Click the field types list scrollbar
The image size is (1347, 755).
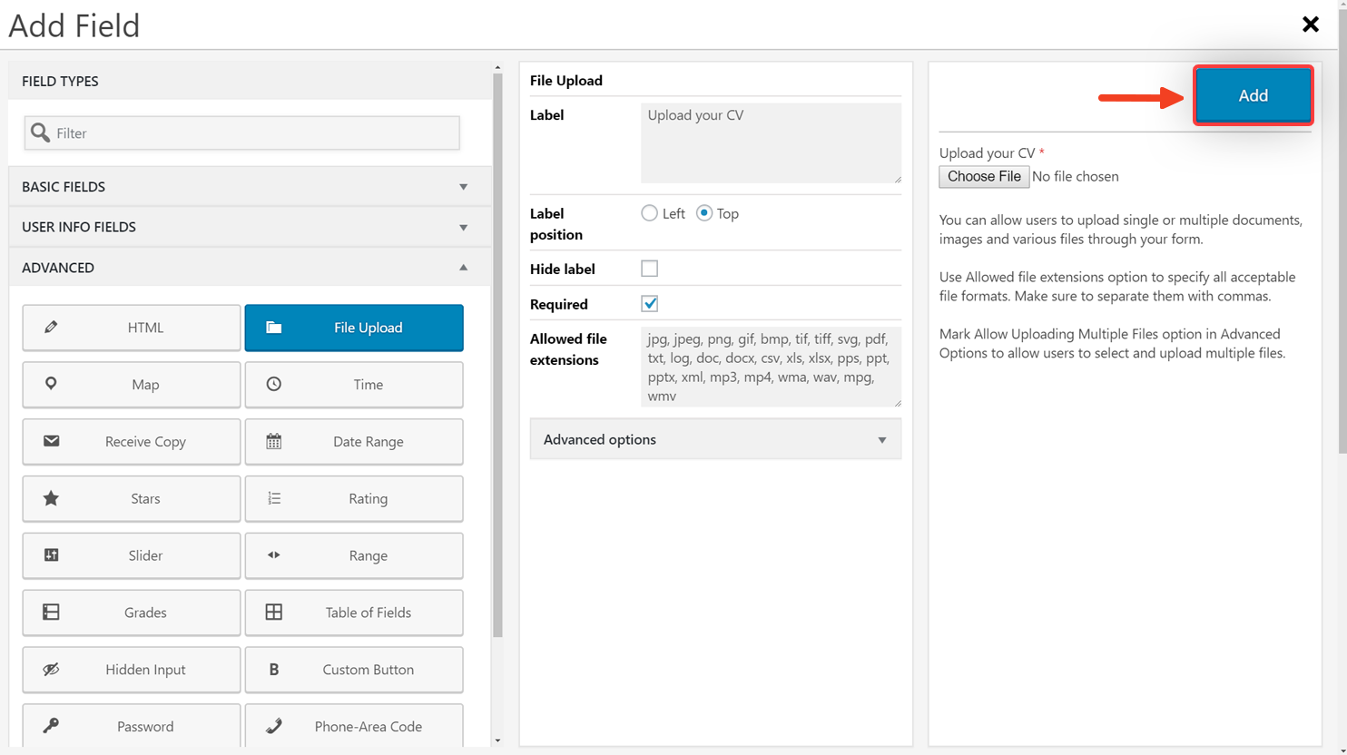pyautogui.click(x=497, y=355)
